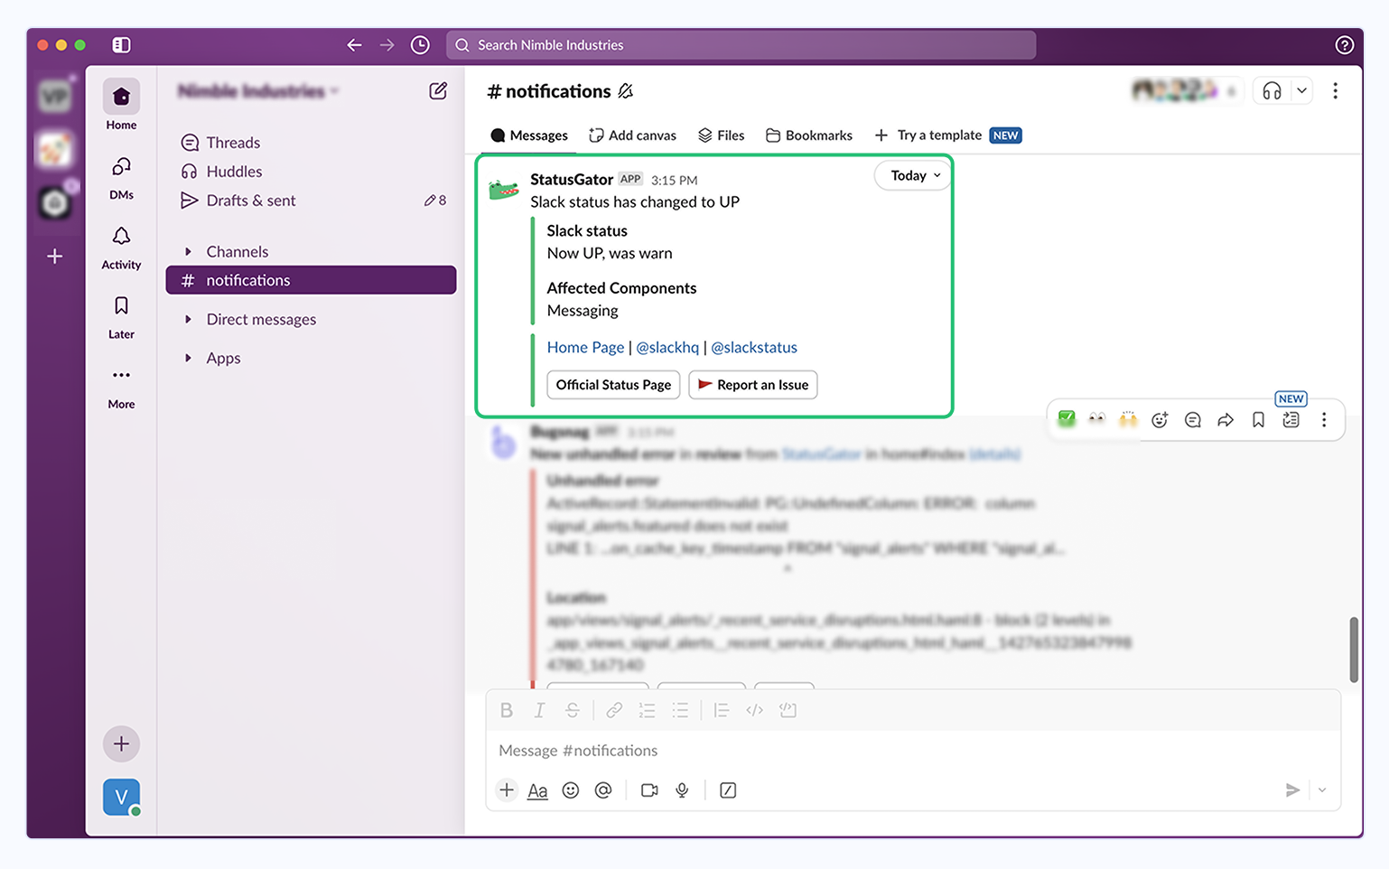The image size is (1389, 869).
Task: Open message more actions kebab menu
Action: tap(1324, 419)
